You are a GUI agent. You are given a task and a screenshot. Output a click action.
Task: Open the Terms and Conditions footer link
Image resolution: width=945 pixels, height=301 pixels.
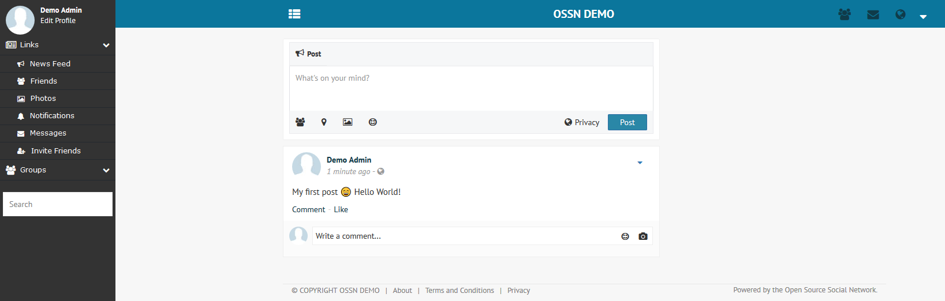pyautogui.click(x=460, y=291)
